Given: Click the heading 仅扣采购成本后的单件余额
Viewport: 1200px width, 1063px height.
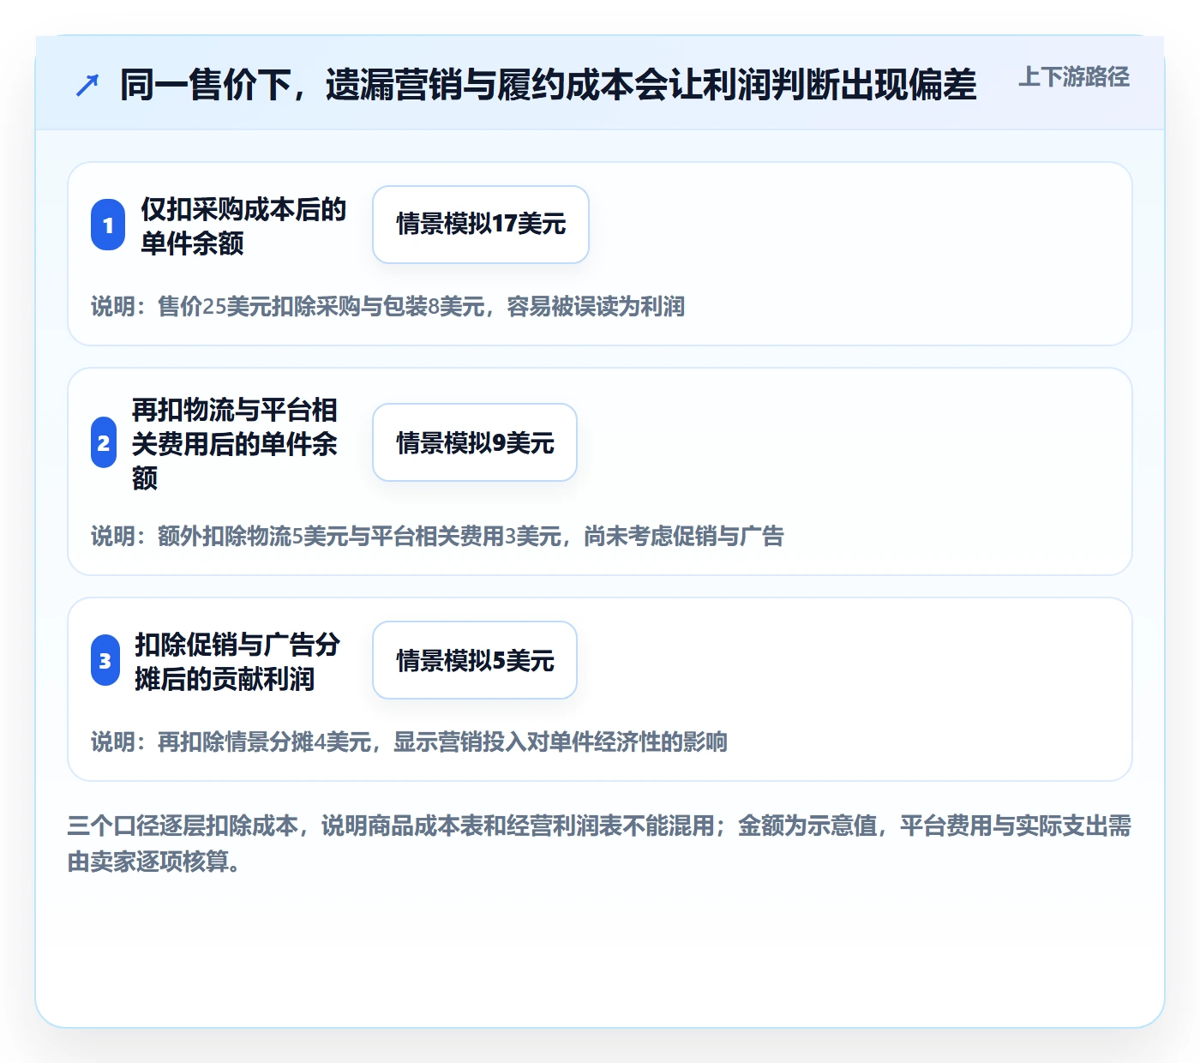Looking at the screenshot, I should coord(243,225).
